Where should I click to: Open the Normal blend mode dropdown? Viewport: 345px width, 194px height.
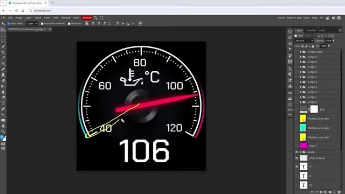click(x=304, y=41)
